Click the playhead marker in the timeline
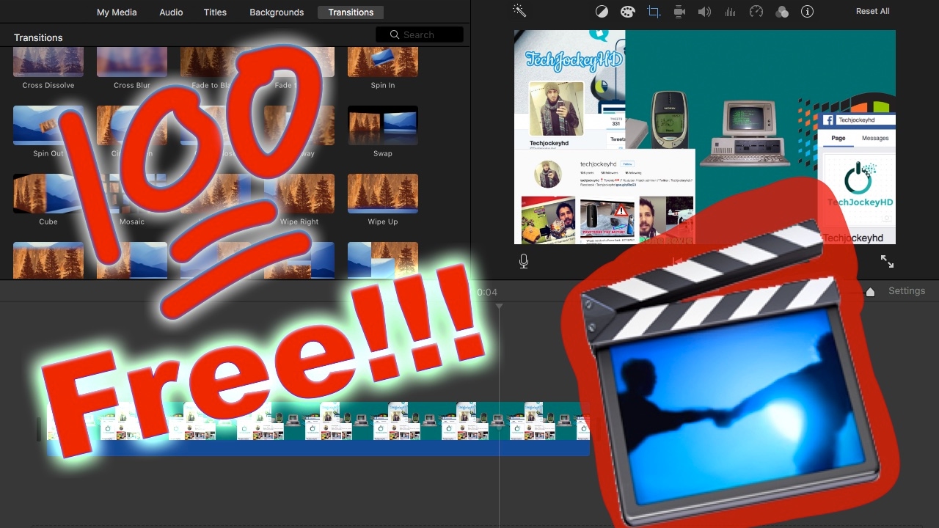Screen dimensions: 939x528 point(499,305)
